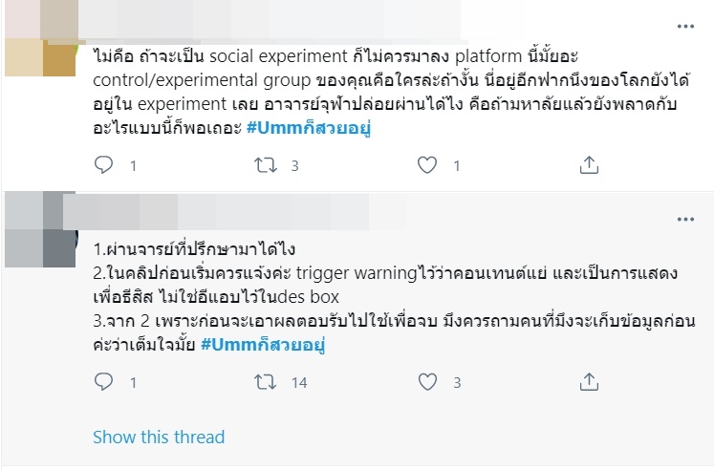The image size is (714, 470).
Task: Open more options menu on the second tweet
Action: click(x=685, y=219)
